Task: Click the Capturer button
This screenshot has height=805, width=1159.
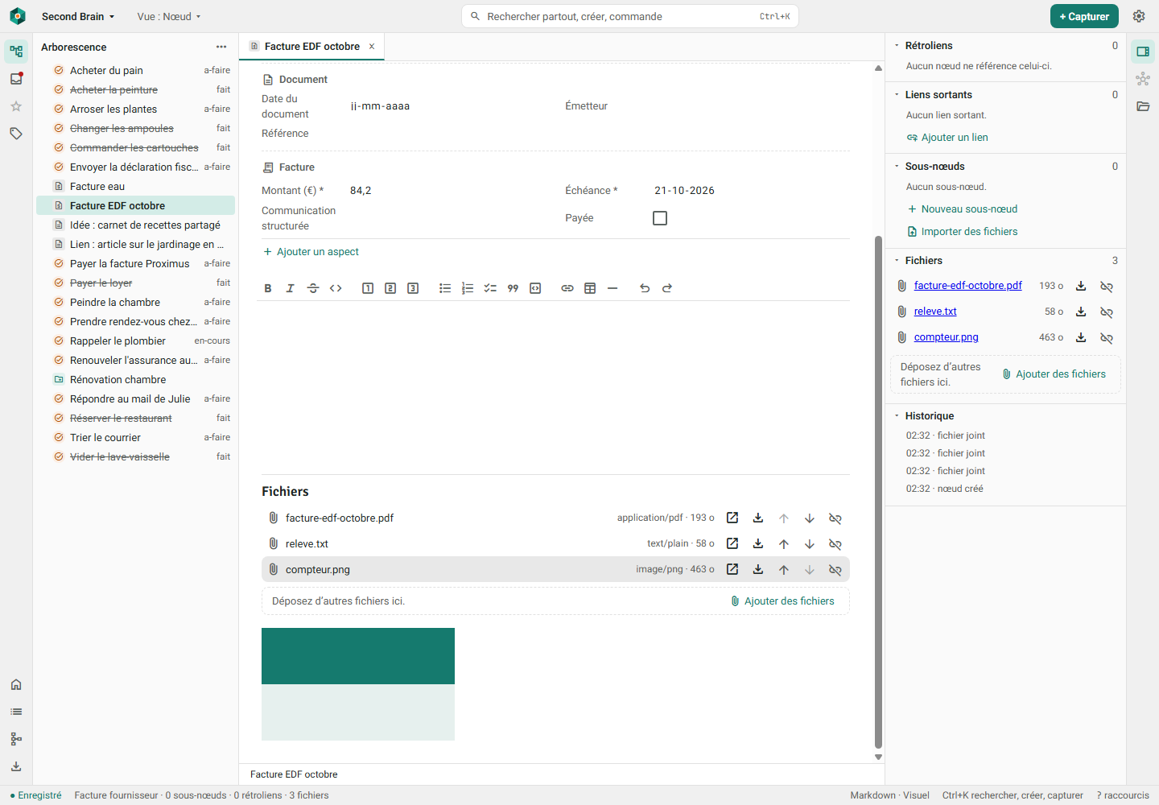Action: pyautogui.click(x=1084, y=16)
